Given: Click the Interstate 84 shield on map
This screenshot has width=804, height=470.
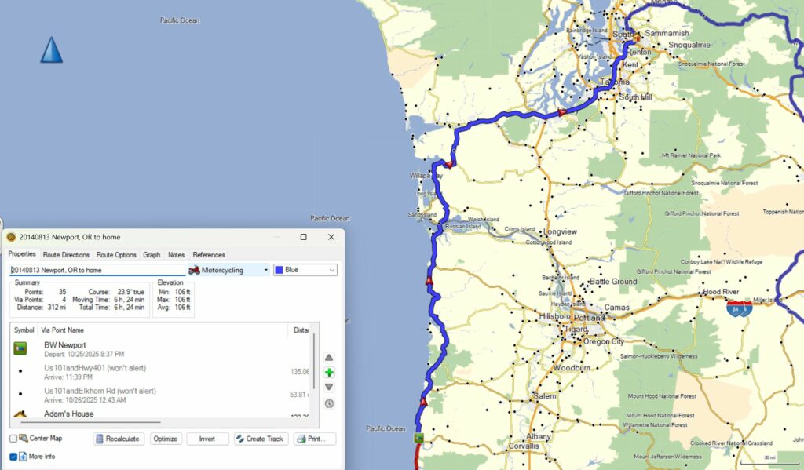Looking at the screenshot, I should tap(740, 308).
